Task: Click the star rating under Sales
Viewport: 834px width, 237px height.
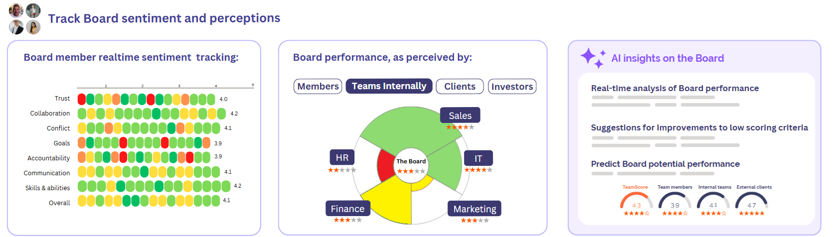Action: tap(460, 127)
